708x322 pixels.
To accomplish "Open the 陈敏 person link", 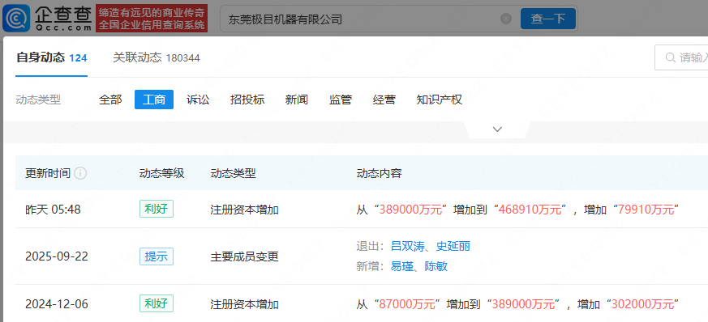I will click(436, 266).
